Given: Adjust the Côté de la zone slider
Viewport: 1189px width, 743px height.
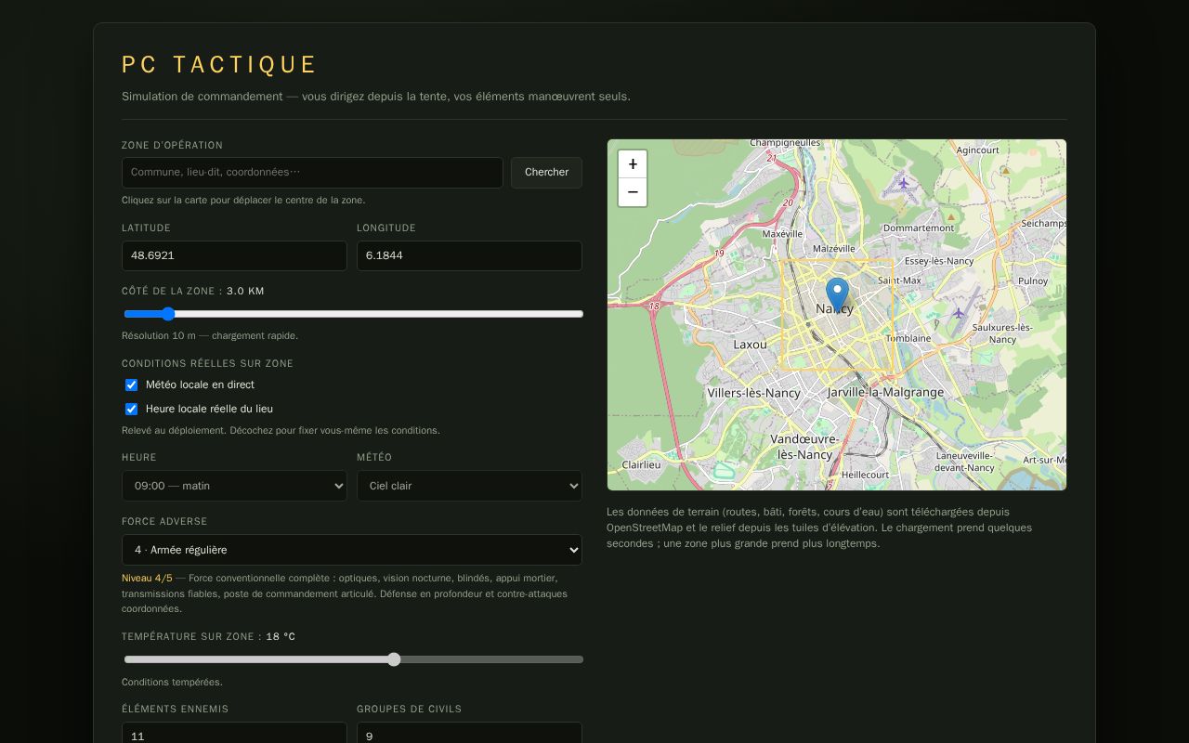Looking at the screenshot, I should click(x=353, y=314).
